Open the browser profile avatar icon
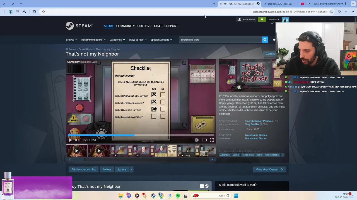The image size is (357, 200). point(11,12)
